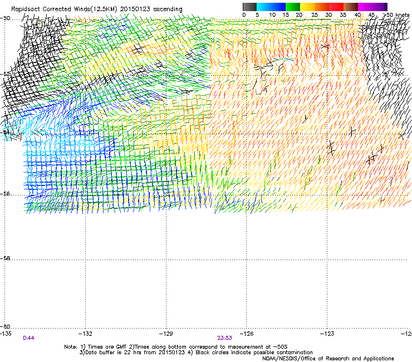This screenshot has width=412, height=362.
Task: Click the green 15-20 knots legend swatch
Action: click(293, 7)
